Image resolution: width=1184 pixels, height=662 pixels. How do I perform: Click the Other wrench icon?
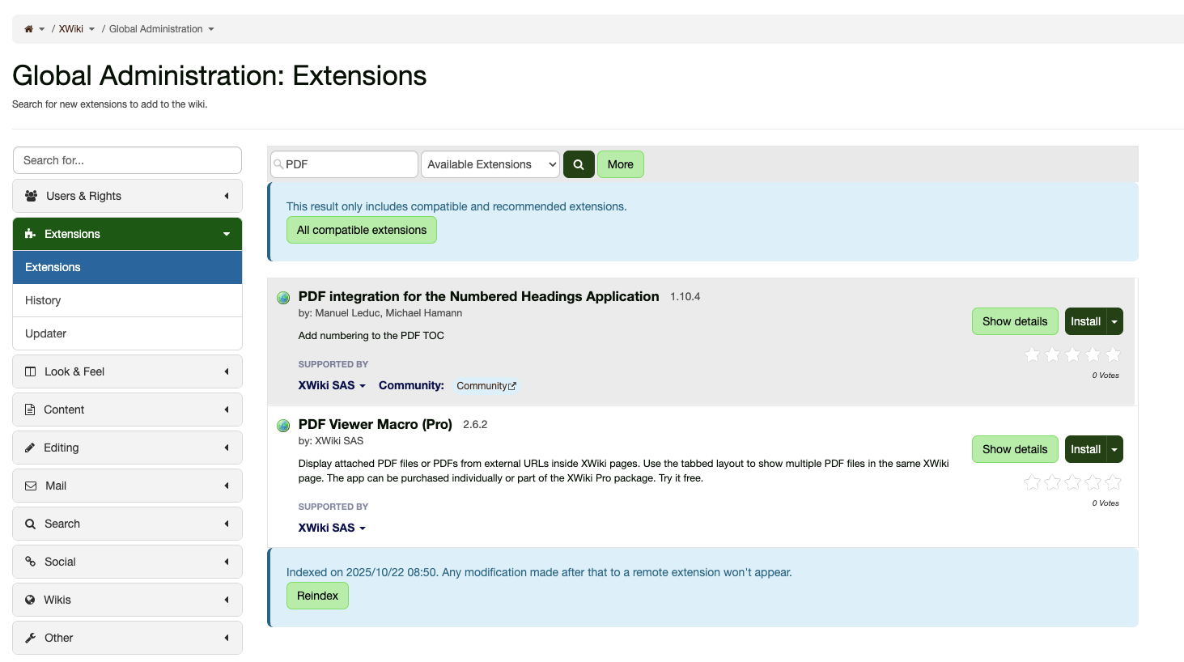point(31,638)
